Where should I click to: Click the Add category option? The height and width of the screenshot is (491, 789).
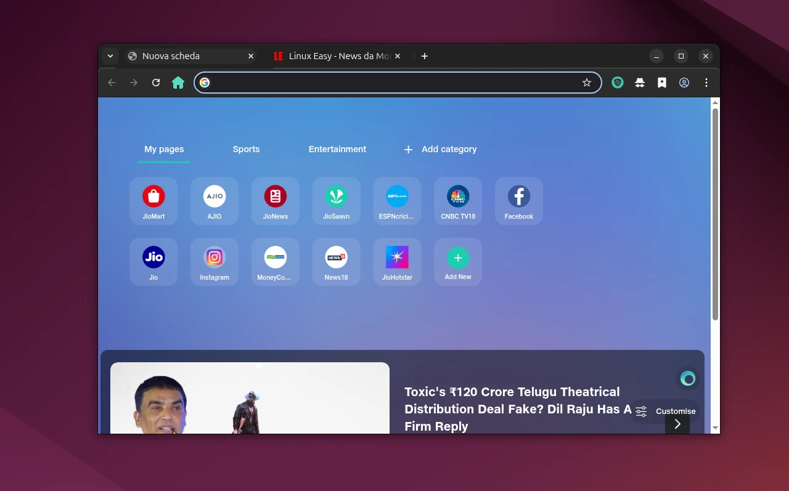[x=439, y=149]
